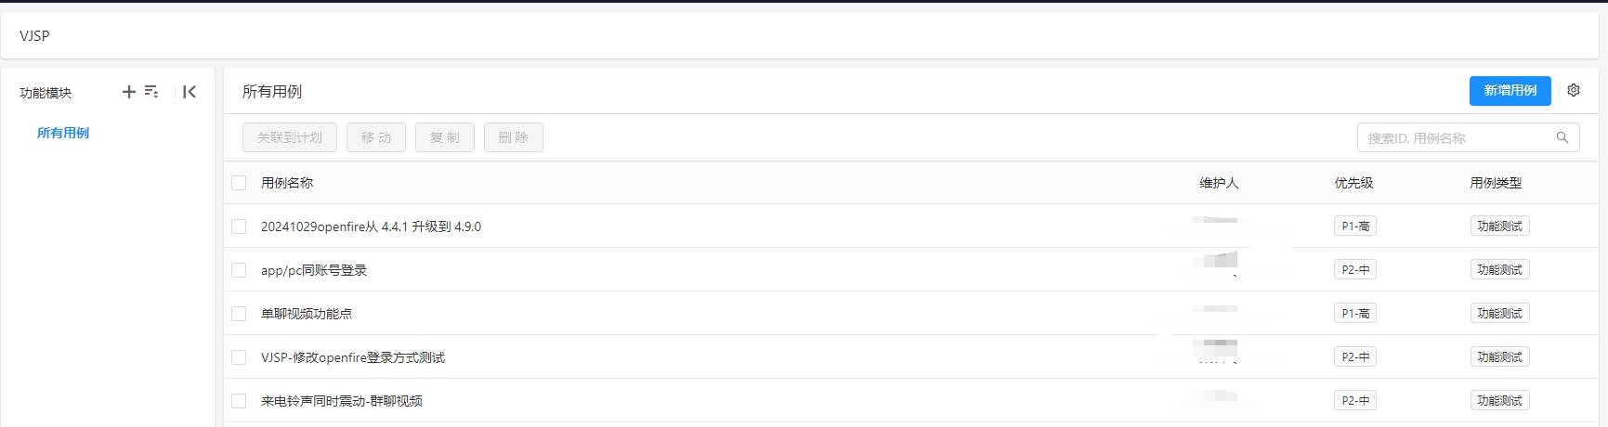Open 功能测试 type dropdown for 单聊视频功能点
The width and height of the screenshot is (1608, 427).
(1499, 314)
